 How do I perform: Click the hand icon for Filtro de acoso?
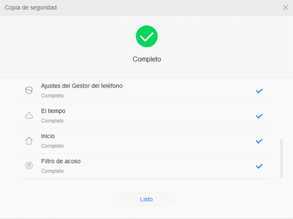[x=29, y=165]
